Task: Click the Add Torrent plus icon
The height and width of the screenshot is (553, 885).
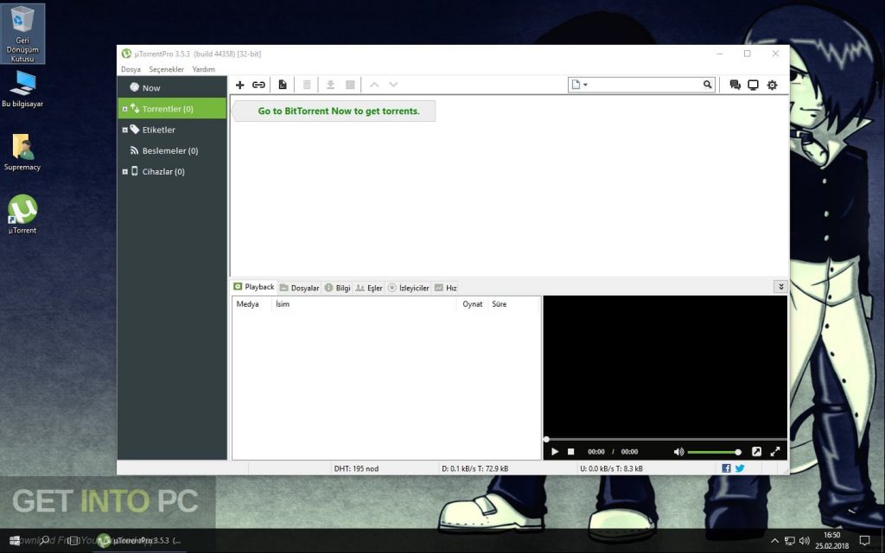Action: [240, 85]
